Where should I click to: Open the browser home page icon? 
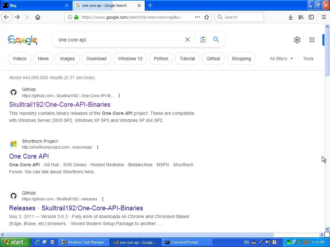click(x=38, y=17)
